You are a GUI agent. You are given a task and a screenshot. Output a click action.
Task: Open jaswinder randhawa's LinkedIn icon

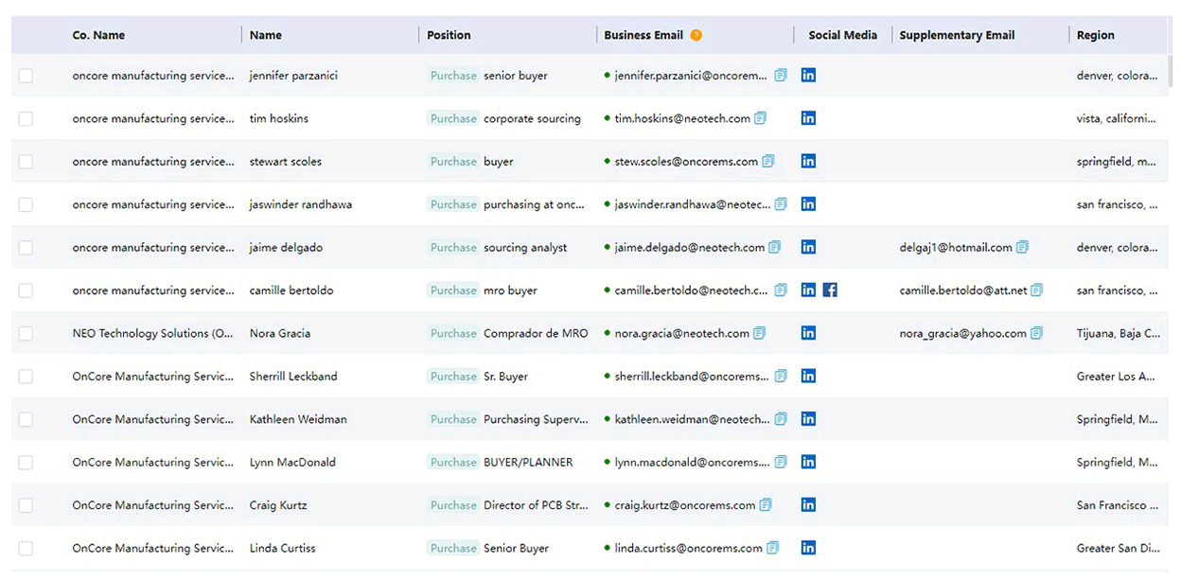[x=808, y=204]
